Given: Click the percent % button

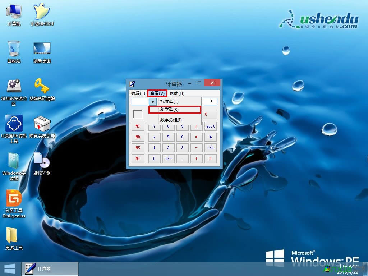Looking at the screenshot, I should (x=211, y=137).
